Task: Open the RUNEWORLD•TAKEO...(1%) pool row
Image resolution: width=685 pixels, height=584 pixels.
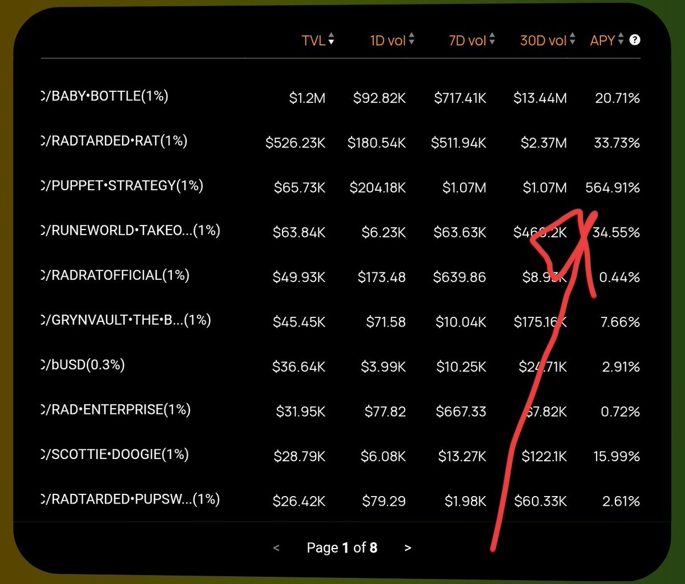Action: tap(340, 232)
